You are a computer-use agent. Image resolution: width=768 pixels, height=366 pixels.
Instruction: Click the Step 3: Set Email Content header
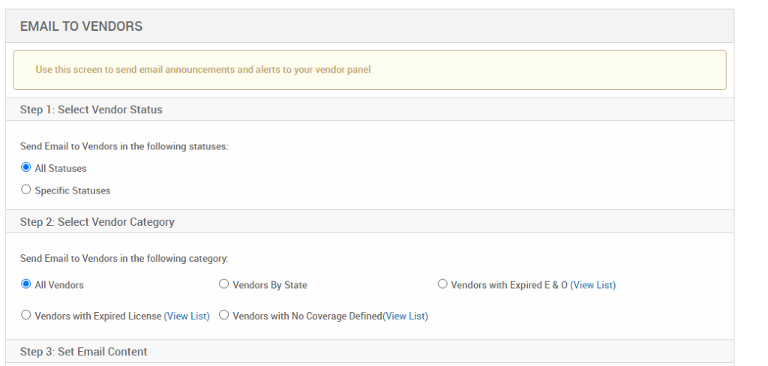point(370,352)
